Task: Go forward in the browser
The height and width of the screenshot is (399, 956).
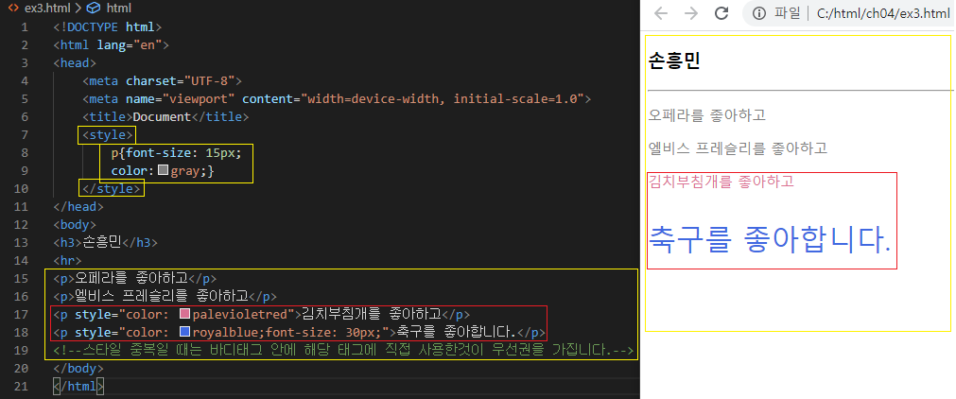Action: pos(691,13)
